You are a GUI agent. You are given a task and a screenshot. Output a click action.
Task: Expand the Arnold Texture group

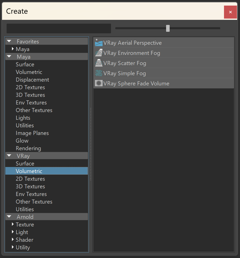[13, 224]
